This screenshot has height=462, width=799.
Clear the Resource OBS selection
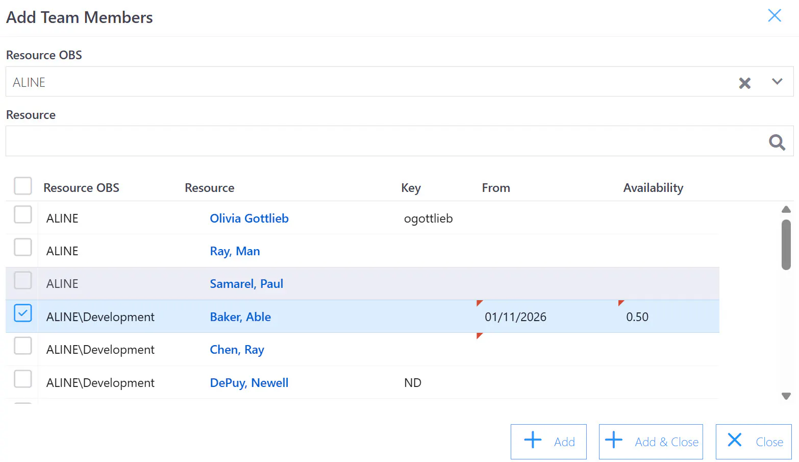tap(744, 83)
